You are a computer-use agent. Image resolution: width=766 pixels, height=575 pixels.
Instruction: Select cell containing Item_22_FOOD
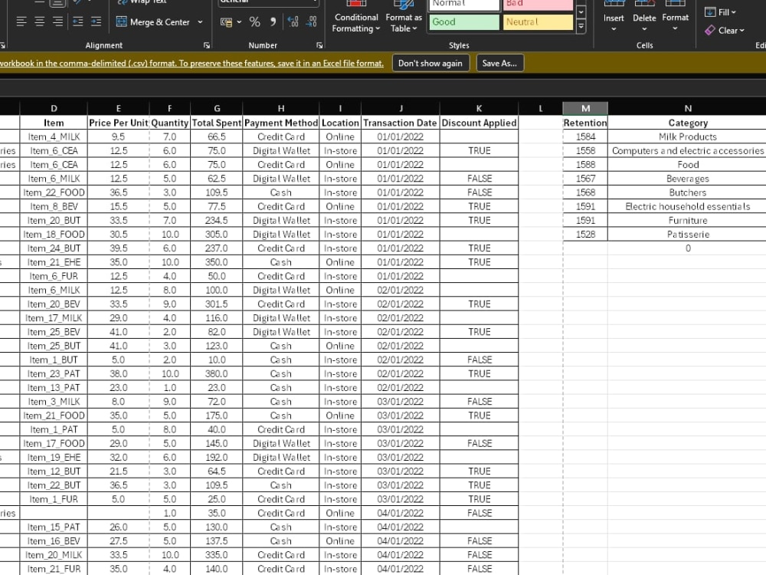tap(54, 192)
